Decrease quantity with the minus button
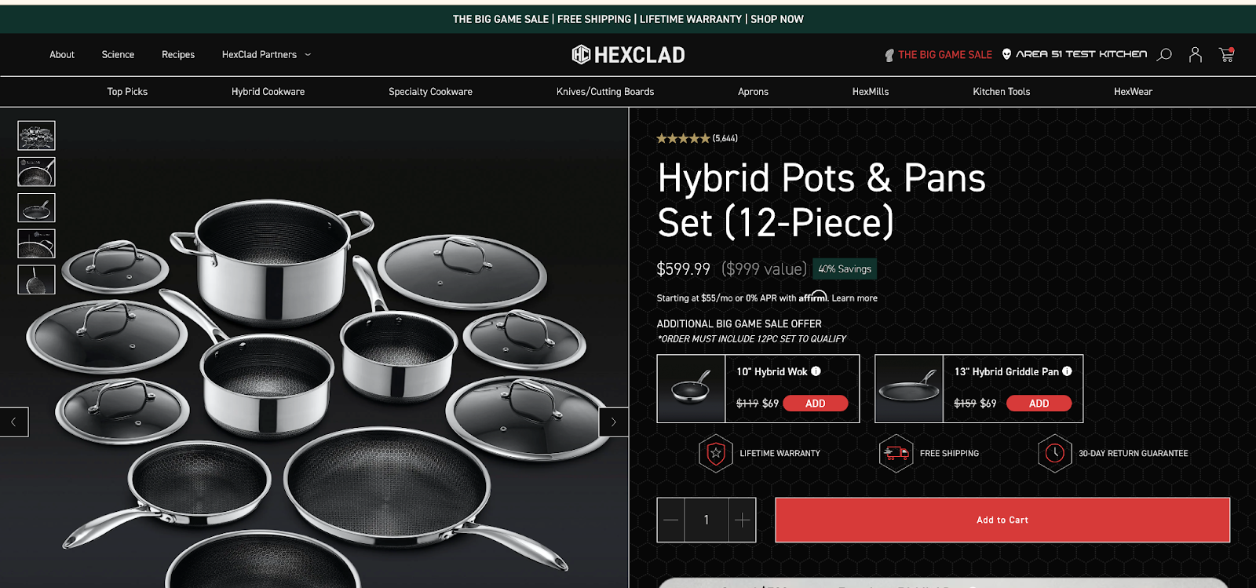The image size is (1256, 588). click(x=671, y=520)
